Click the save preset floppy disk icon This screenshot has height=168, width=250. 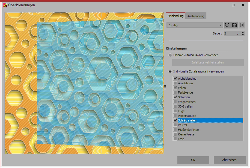234,25
